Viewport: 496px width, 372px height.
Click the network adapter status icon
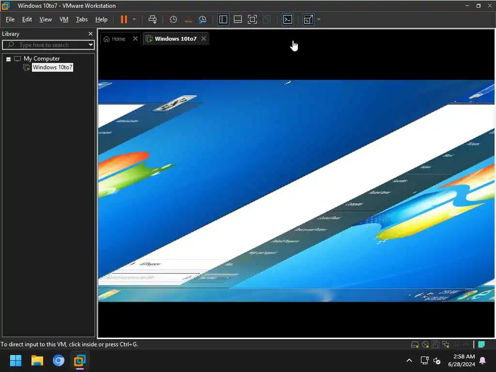click(446, 345)
